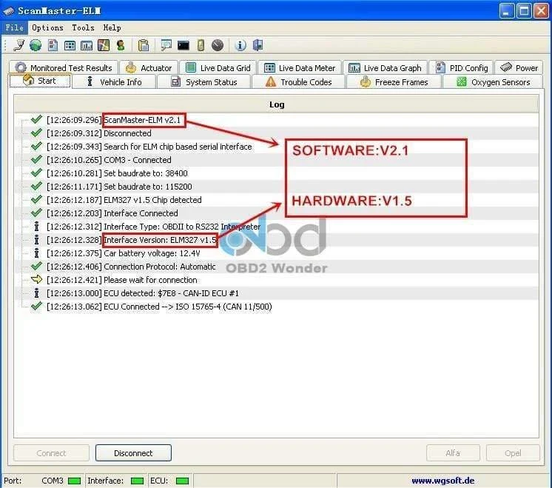Select 'ECU detected: $7E8' log row
552x488 pixels.
[277, 293]
